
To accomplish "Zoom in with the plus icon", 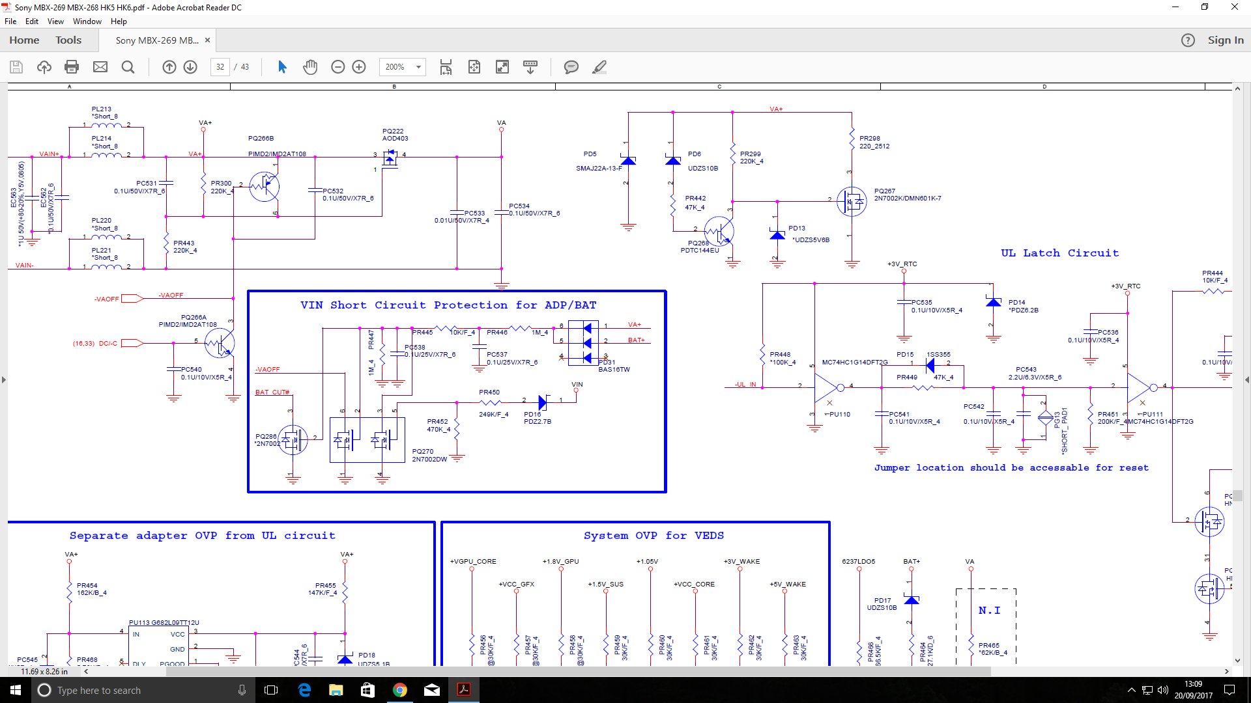I will point(359,67).
